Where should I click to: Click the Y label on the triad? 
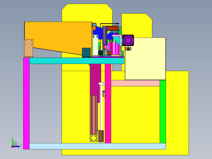12,137
